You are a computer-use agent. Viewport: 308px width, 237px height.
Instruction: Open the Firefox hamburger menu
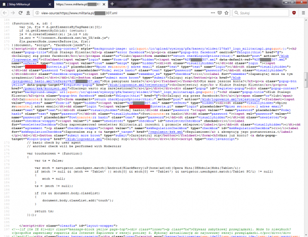click(x=303, y=13)
